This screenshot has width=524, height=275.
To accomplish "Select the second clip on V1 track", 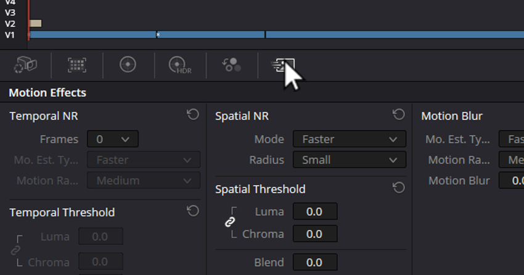I will click(211, 35).
